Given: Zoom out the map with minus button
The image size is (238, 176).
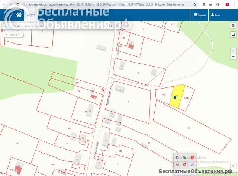Looking at the screenshot, I should click(233, 57).
